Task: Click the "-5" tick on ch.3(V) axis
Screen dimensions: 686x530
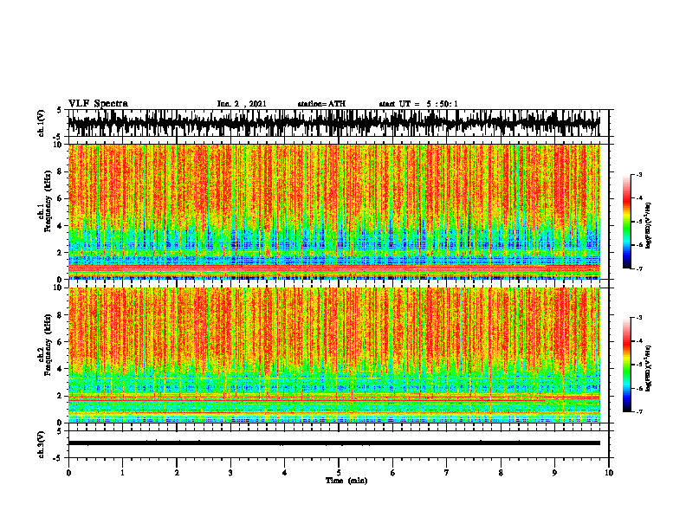Action: 59,458
